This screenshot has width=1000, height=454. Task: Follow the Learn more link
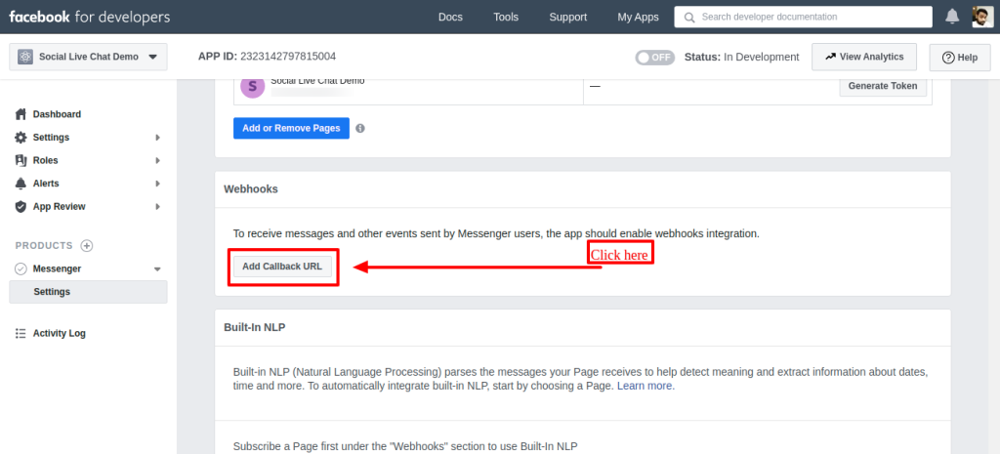coord(646,386)
